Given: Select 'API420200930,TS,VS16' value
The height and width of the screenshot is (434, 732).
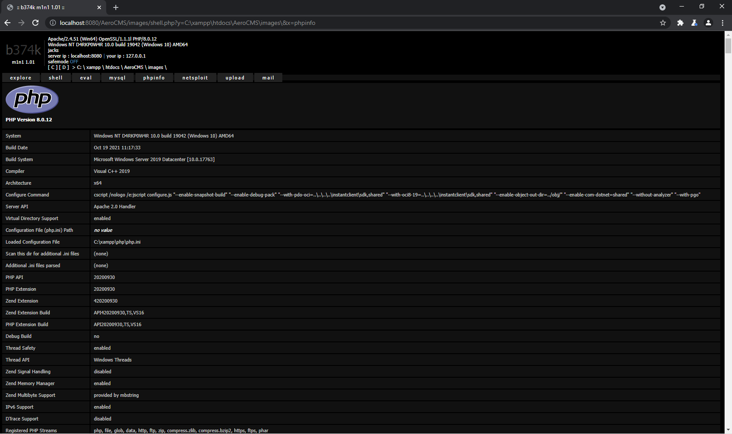Looking at the screenshot, I should (119, 313).
